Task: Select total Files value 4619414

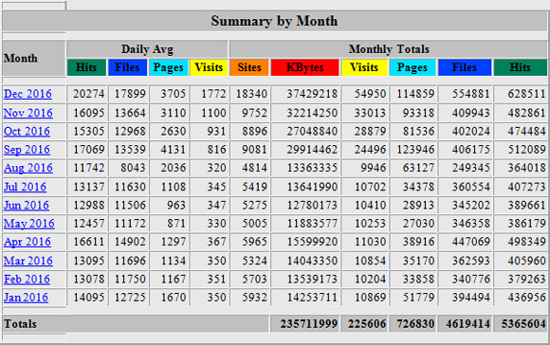Action: pyautogui.click(x=467, y=324)
